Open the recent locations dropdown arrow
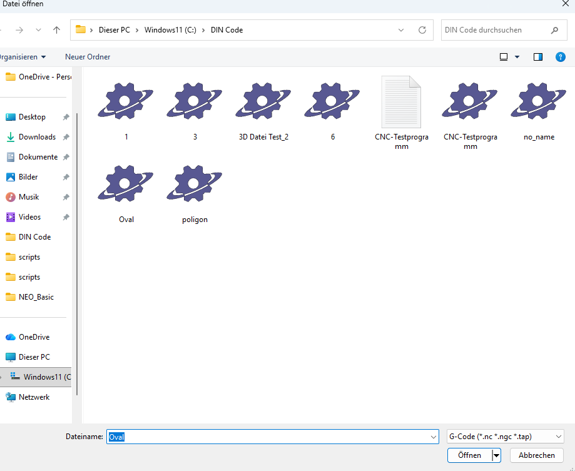575x471 pixels. click(39, 30)
